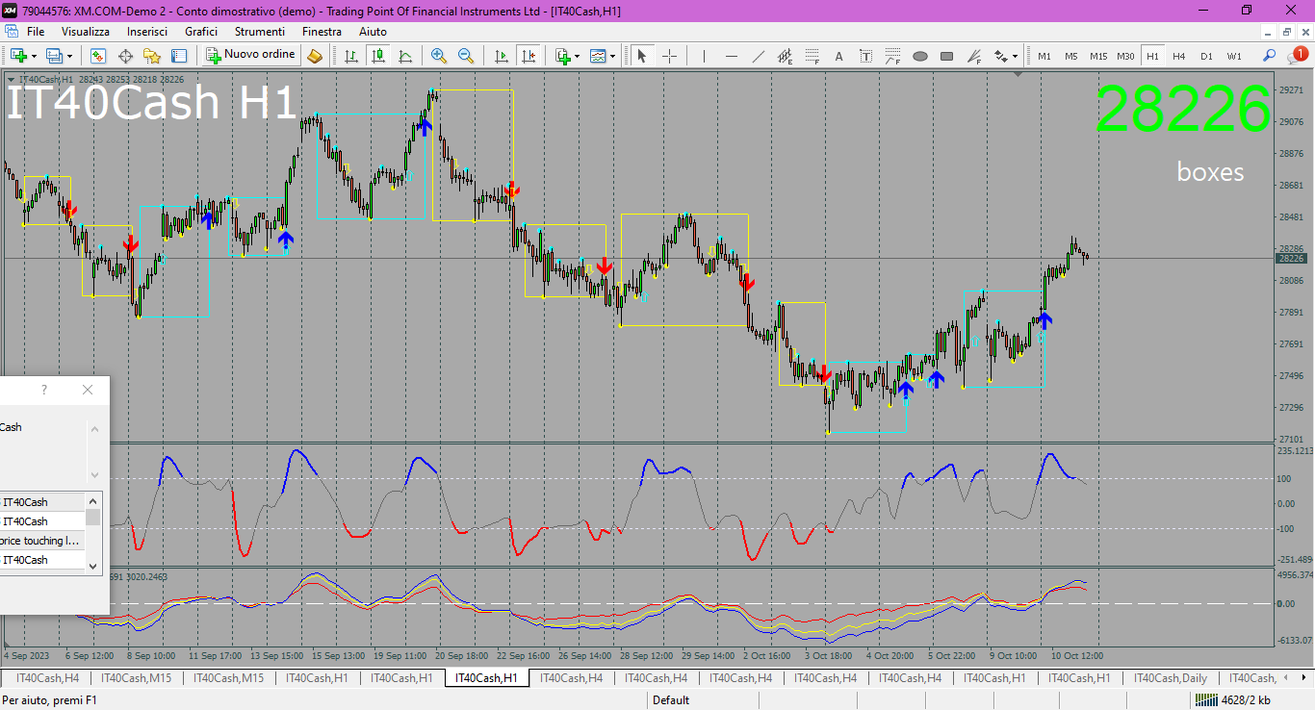Click the dialog list scroll-up arrow
1315x710 pixels.
coord(93,501)
